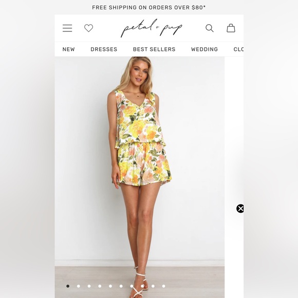Select the first carousel dot
Image resolution: width=298 pixels, height=298 pixels.
pyautogui.click(x=68, y=286)
